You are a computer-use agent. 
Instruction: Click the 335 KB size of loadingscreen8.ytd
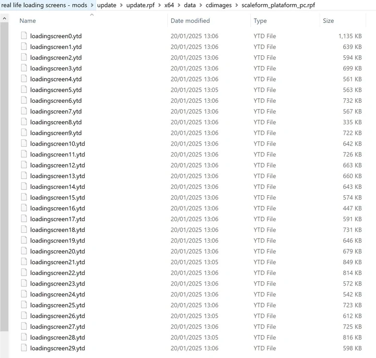coord(352,122)
